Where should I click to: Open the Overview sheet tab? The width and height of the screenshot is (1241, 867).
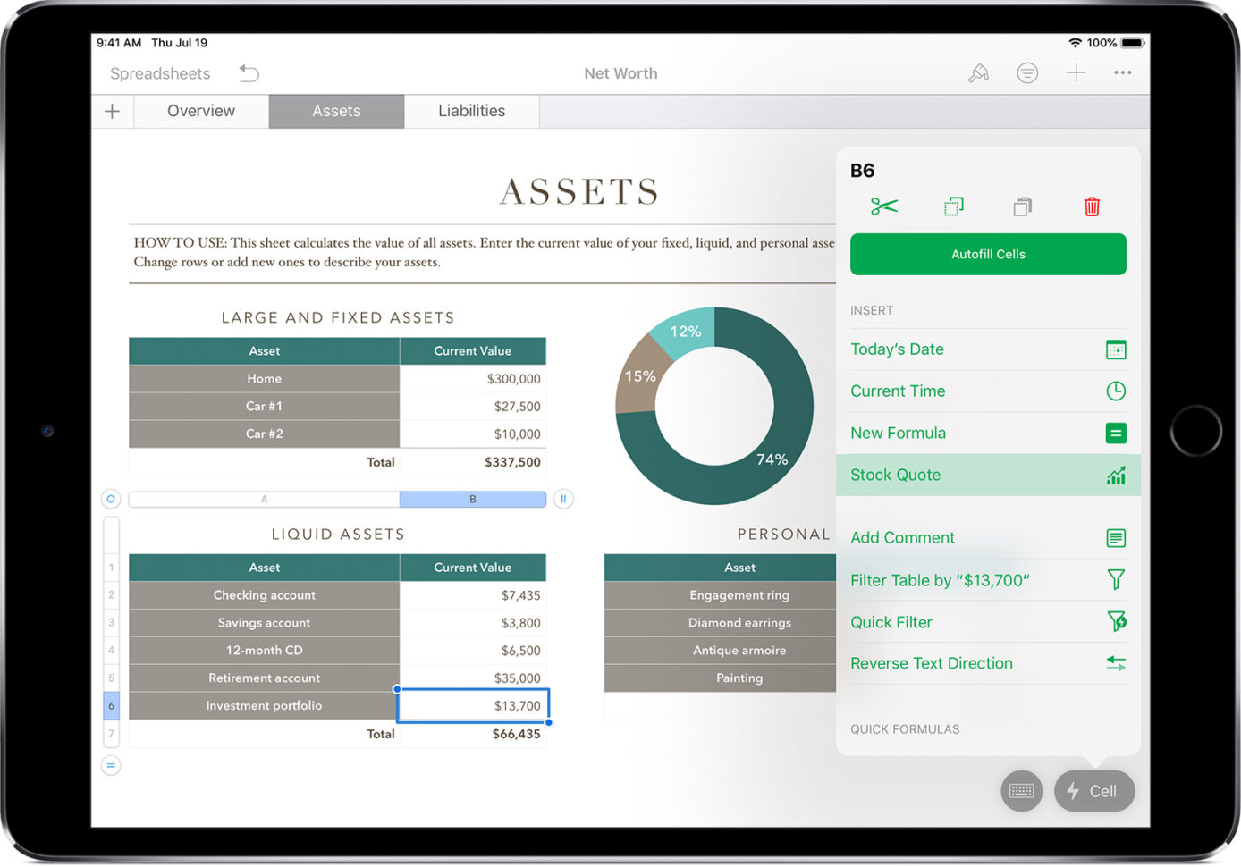[x=200, y=111]
